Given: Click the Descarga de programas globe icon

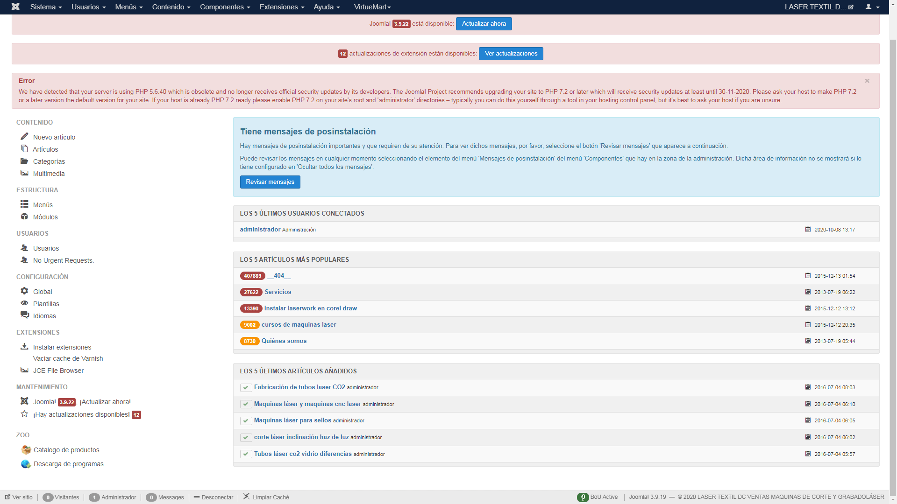Looking at the screenshot, I should pyautogui.click(x=26, y=464).
